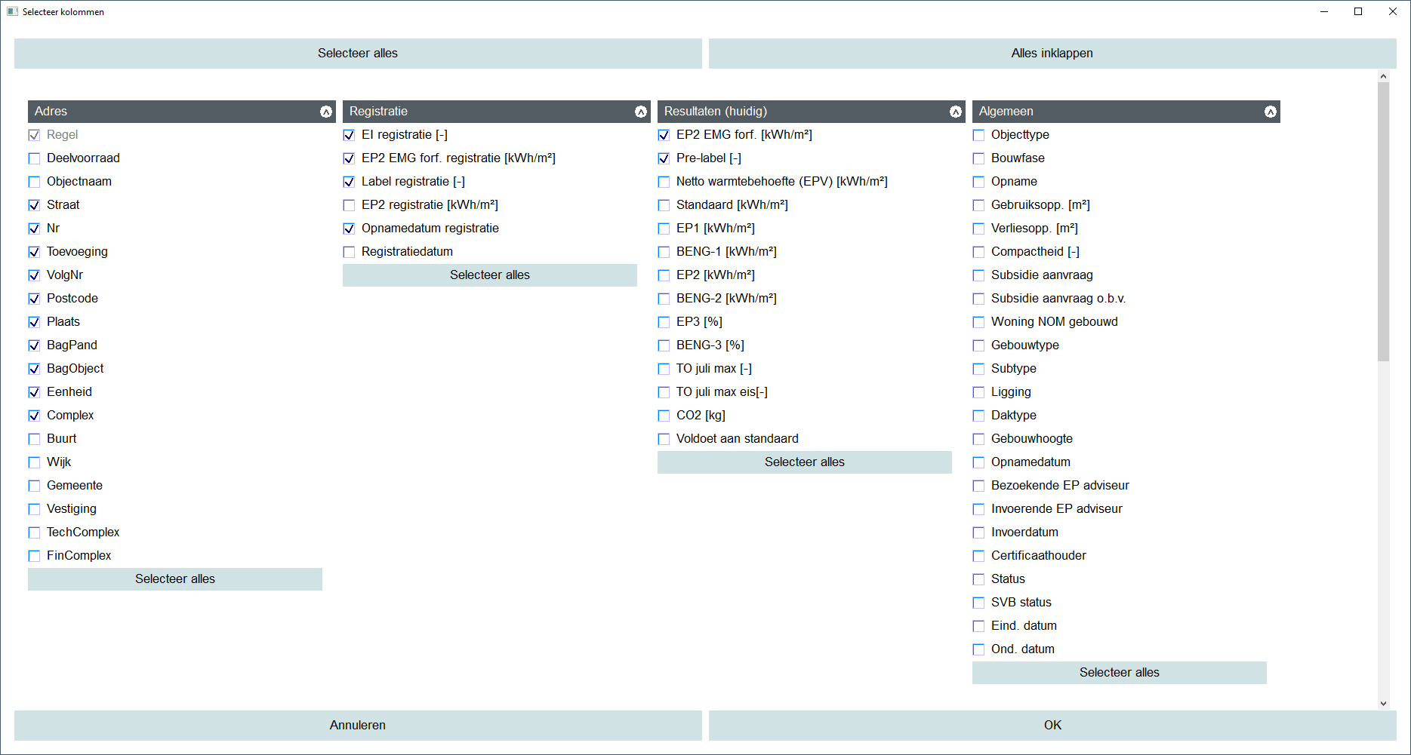Enable the Buurt checkbox
This screenshot has height=755, width=1411.
34,439
